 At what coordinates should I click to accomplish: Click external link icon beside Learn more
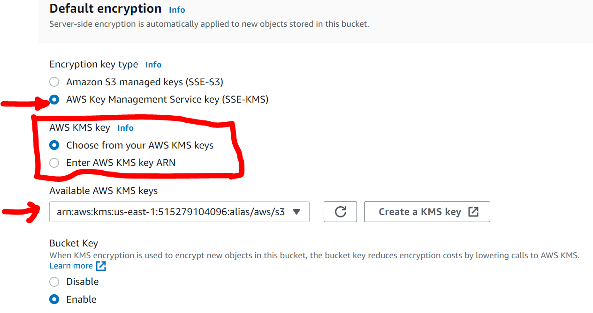101,266
